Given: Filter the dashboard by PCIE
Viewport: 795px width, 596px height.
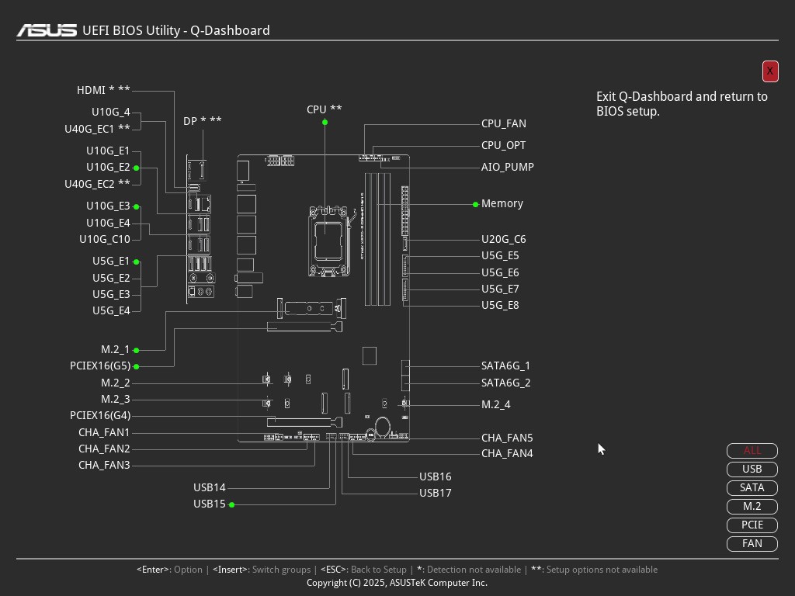Looking at the screenshot, I should tap(752, 525).
